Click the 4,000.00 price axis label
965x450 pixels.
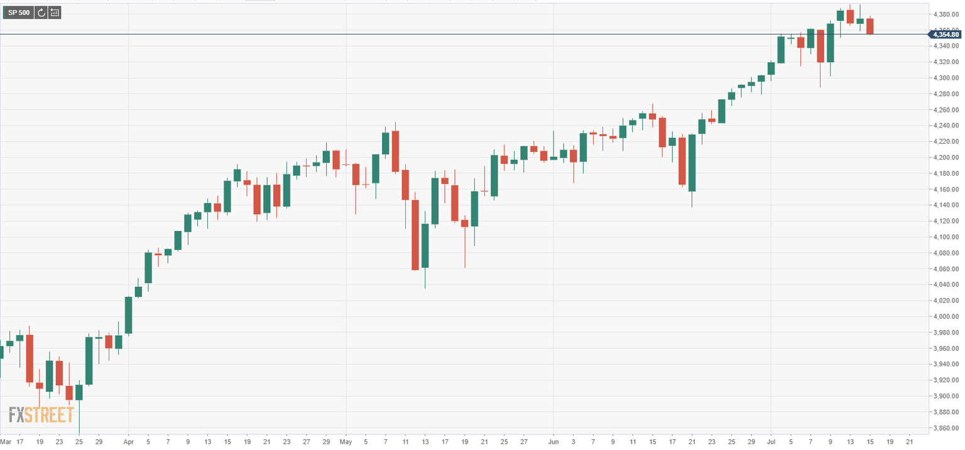946,316
